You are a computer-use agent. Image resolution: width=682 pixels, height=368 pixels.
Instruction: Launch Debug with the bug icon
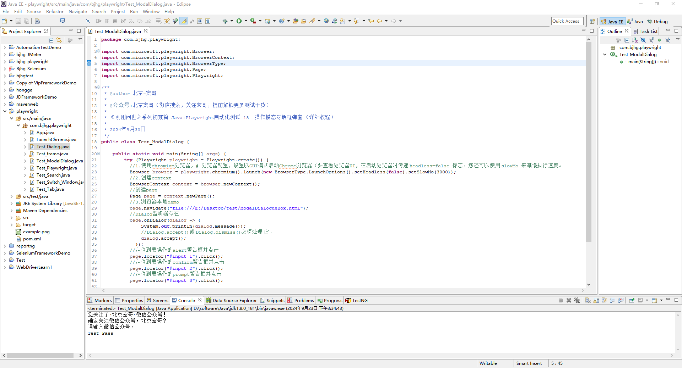click(x=225, y=21)
